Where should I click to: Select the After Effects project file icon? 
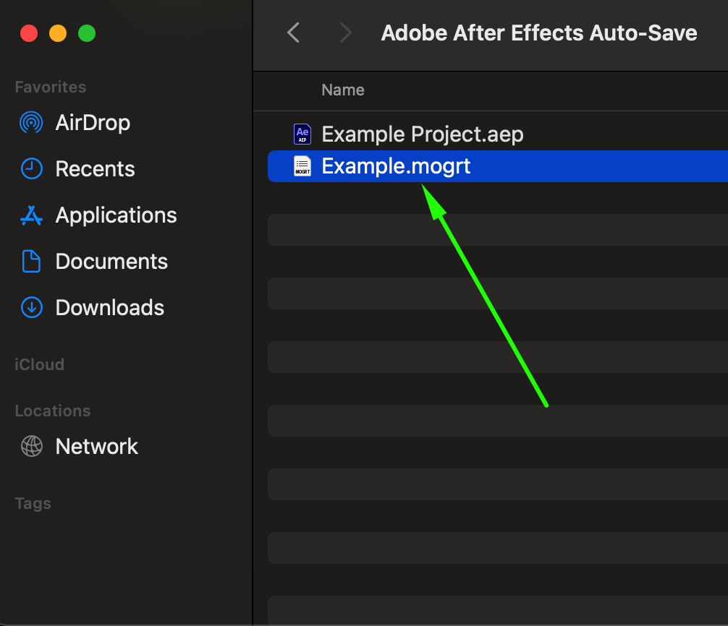click(302, 134)
